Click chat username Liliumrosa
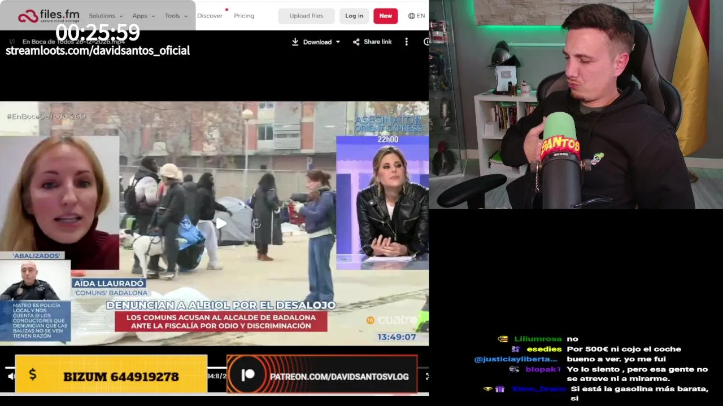This screenshot has width=723, height=406. (538, 339)
